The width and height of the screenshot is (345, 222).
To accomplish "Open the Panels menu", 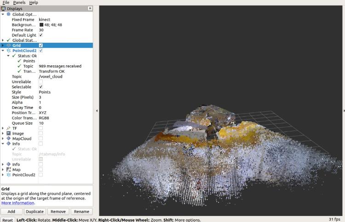I will (x=19, y=2).
